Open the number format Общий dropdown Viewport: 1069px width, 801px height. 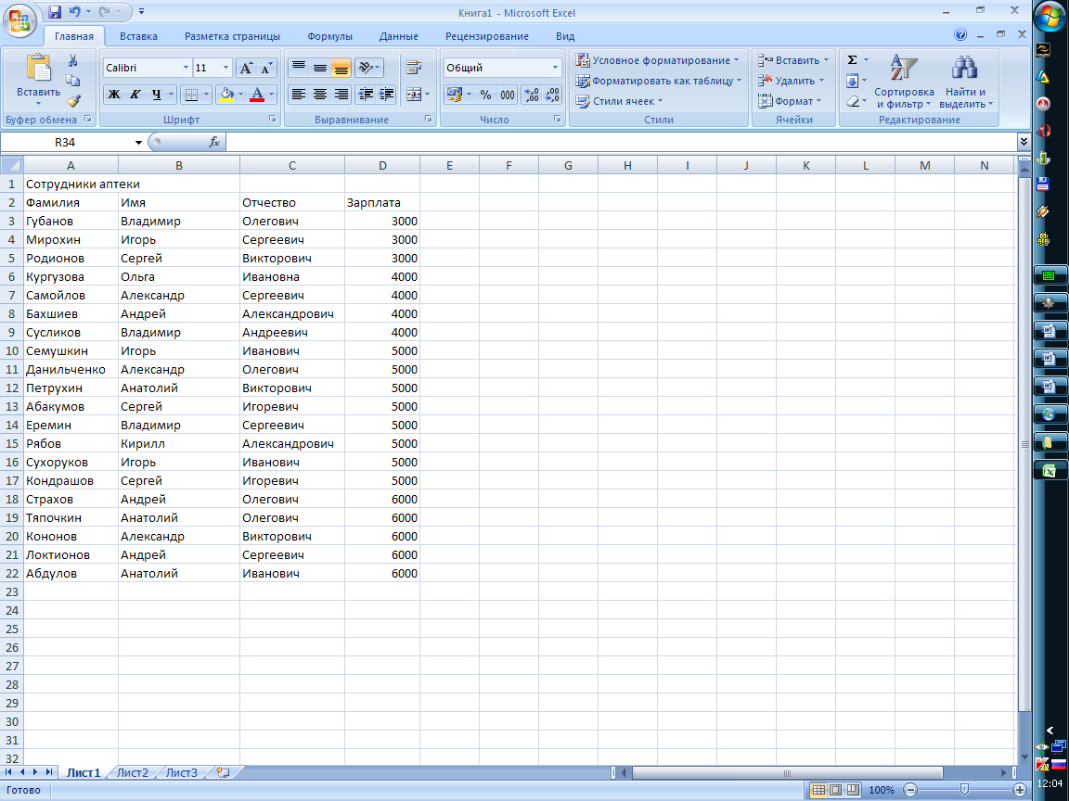(555, 68)
